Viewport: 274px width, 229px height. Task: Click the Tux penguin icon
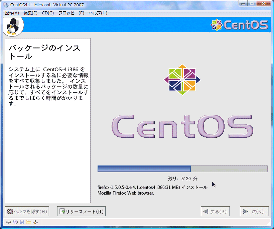pos(12,26)
